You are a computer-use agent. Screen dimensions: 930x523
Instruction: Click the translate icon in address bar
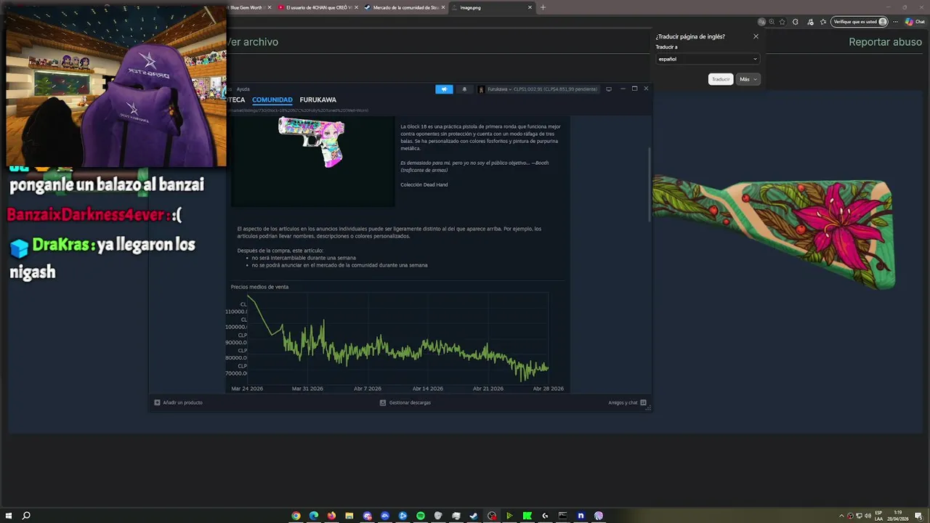[761, 22]
